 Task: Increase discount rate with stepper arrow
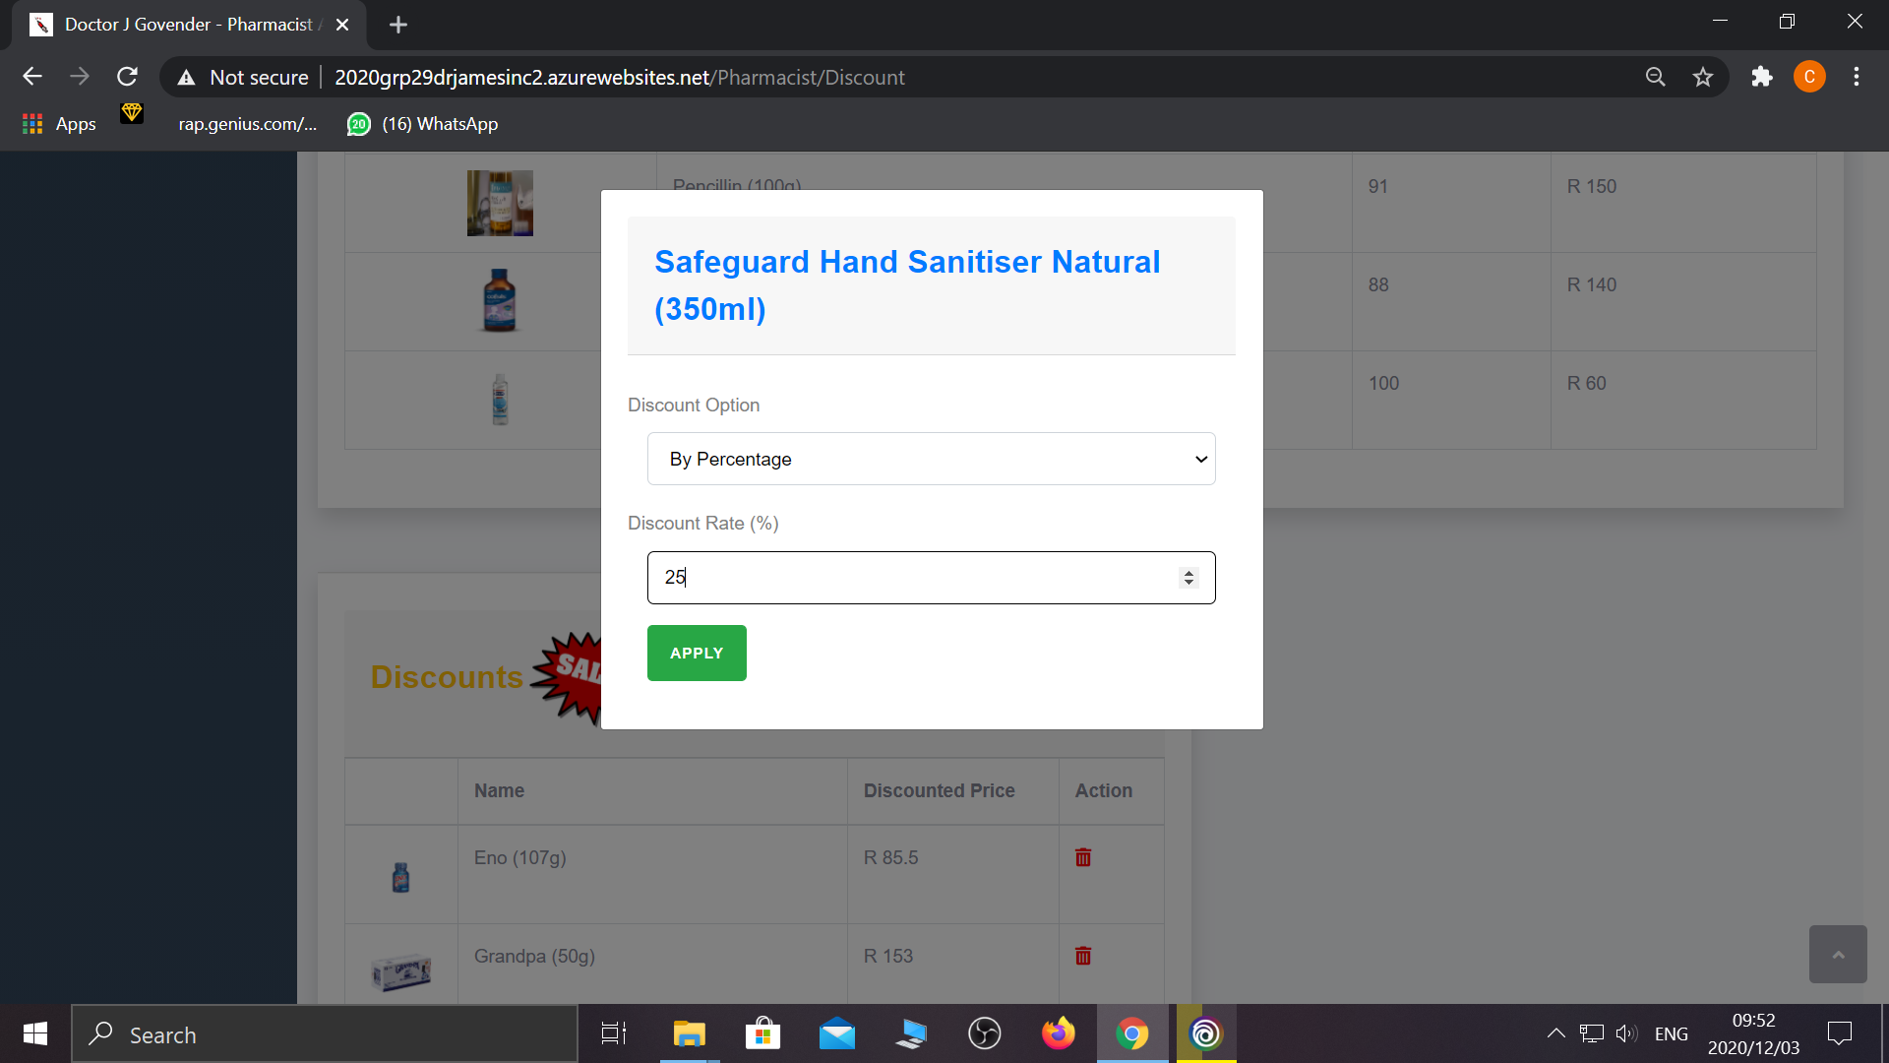(1188, 572)
